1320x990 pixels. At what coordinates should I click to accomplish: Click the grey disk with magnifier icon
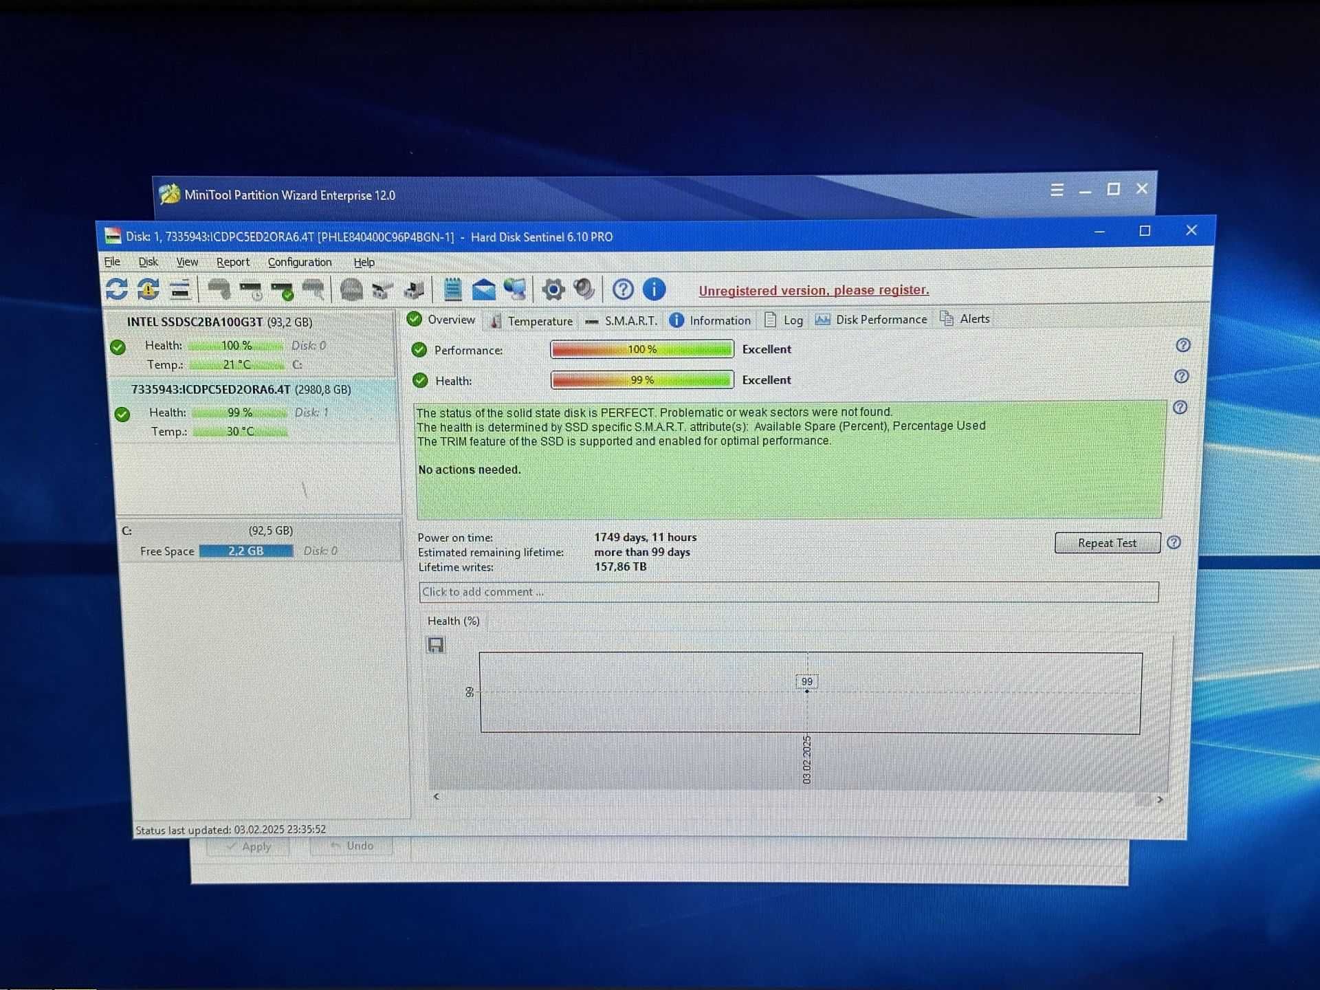[x=313, y=289]
